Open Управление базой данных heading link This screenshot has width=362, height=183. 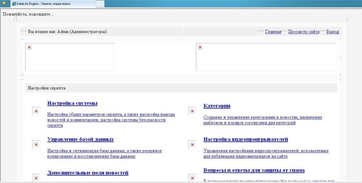81,140
